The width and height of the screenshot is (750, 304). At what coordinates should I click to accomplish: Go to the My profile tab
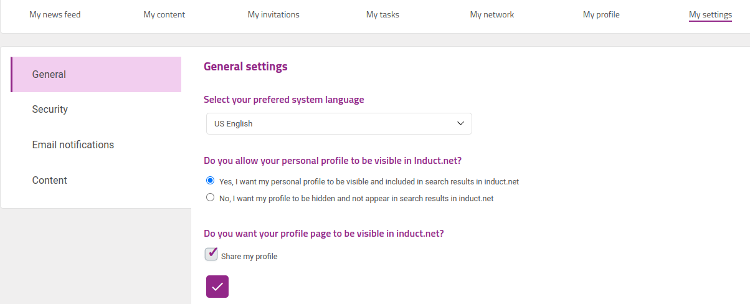[601, 14]
